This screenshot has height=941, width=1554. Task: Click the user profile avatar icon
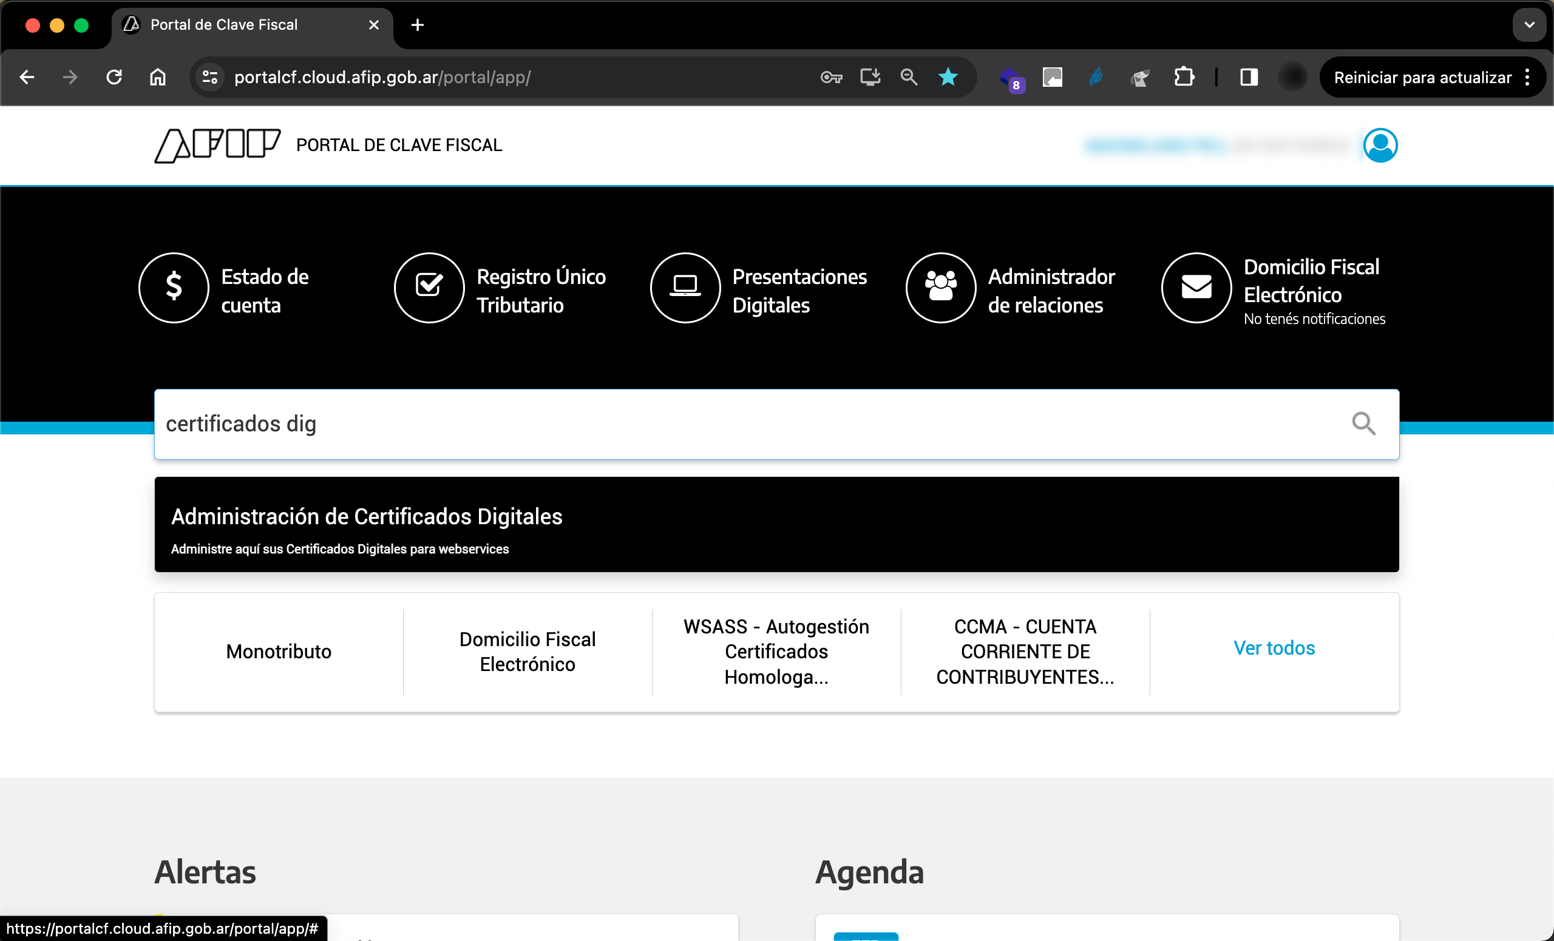(1381, 144)
